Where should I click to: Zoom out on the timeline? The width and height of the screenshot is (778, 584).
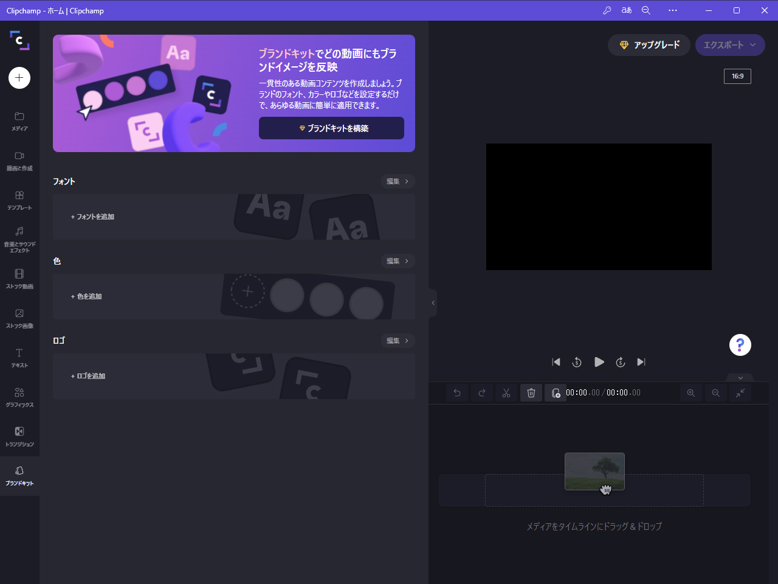[716, 393]
